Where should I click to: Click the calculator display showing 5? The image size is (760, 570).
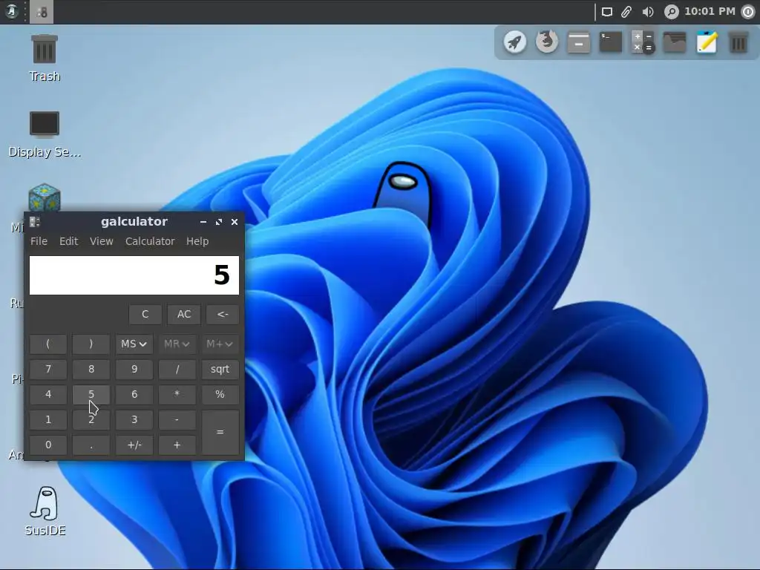click(134, 275)
